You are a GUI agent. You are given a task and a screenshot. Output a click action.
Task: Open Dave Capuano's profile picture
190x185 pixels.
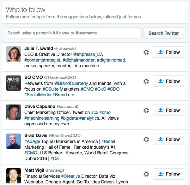click(x=14, y=112)
